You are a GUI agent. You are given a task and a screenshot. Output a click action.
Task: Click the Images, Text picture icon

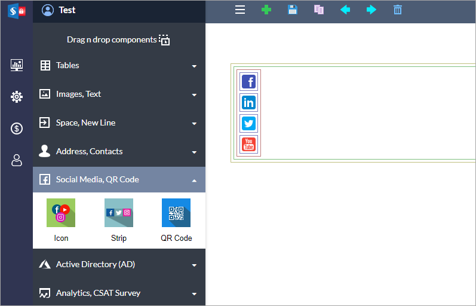click(x=45, y=94)
